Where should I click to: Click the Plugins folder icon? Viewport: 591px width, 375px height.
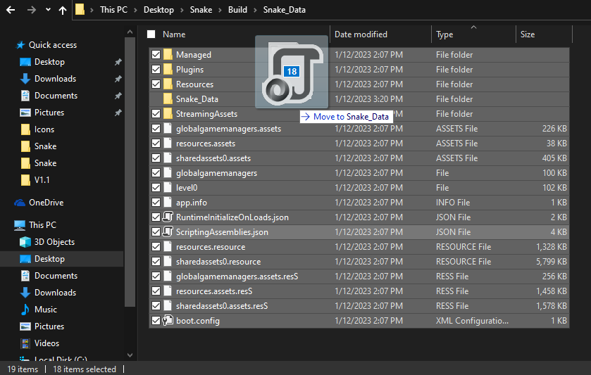coord(168,69)
